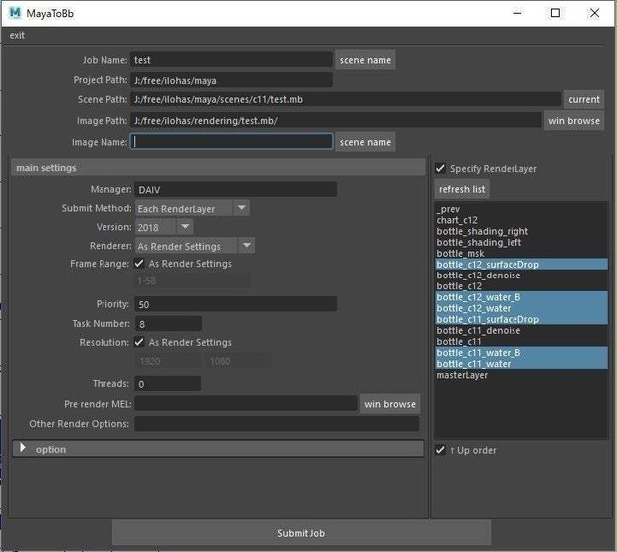The width and height of the screenshot is (617, 552).
Task: Click the Task Number field
Action: [168, 324]
